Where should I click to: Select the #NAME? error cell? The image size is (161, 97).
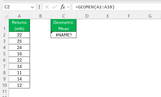pos(64,35)
